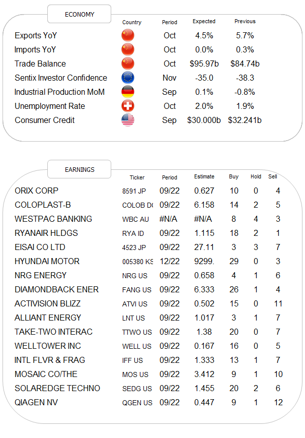Click the US flag for Consumer Credit
The image size is (305, 438).
click(x=128, y=120)
